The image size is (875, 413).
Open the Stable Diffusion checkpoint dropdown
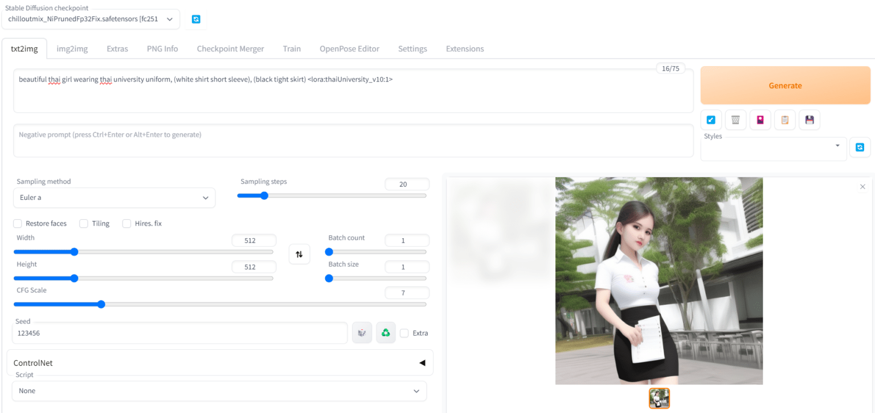[x=91, y=19]
